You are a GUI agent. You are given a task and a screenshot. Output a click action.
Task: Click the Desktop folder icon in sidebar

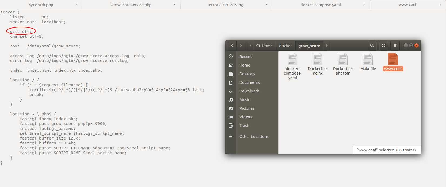click(231, 74)
